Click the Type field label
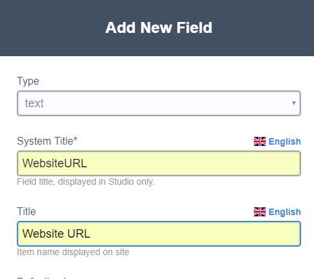The image size is (314, 279). tap(28, 81)
